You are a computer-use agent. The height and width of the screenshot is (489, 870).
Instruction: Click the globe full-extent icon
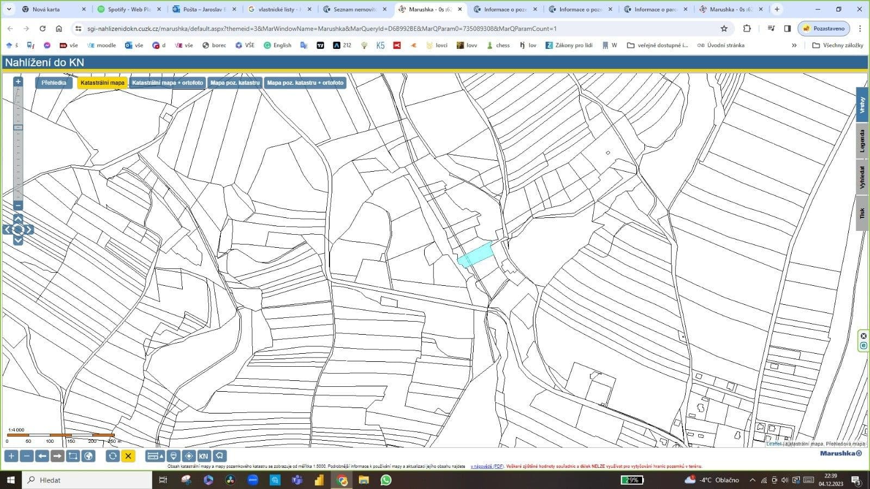(88, 456)
